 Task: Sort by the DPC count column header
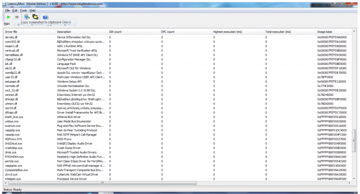(167, 32)
